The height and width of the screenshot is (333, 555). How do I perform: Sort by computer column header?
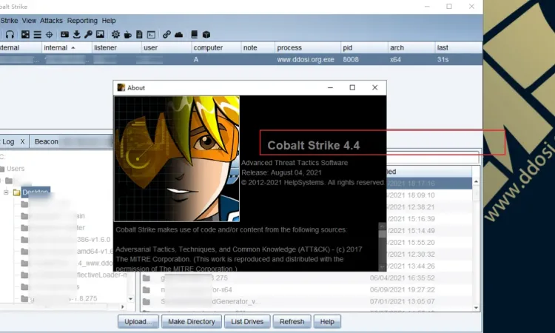click(216, 48)
